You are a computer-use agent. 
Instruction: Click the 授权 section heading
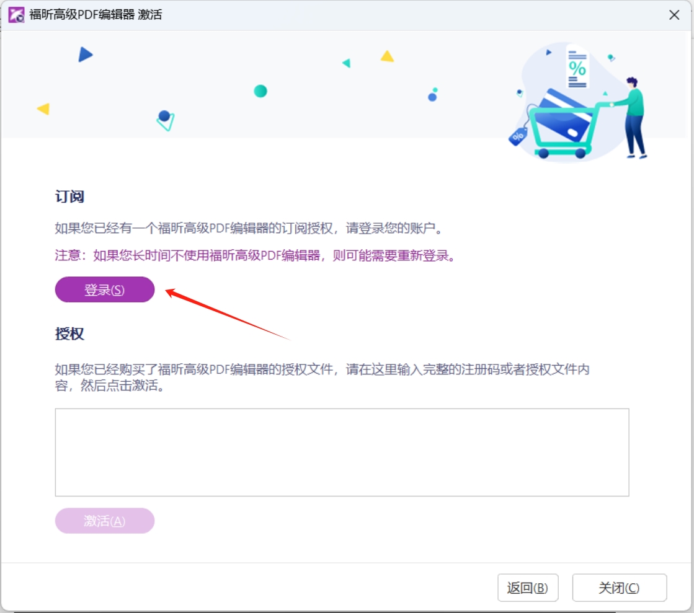click(x=69, y=333)
